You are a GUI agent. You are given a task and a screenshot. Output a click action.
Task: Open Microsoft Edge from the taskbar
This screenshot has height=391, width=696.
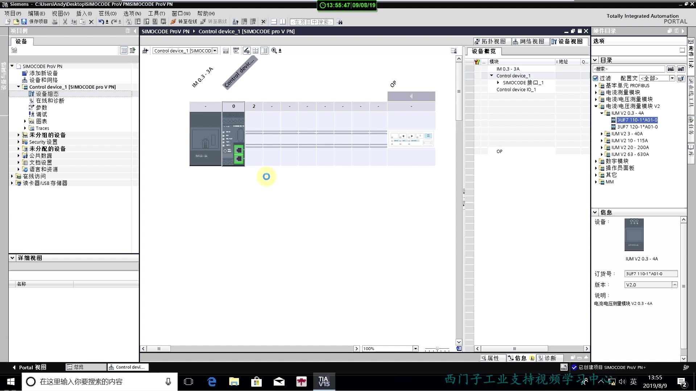pos(211,382)
